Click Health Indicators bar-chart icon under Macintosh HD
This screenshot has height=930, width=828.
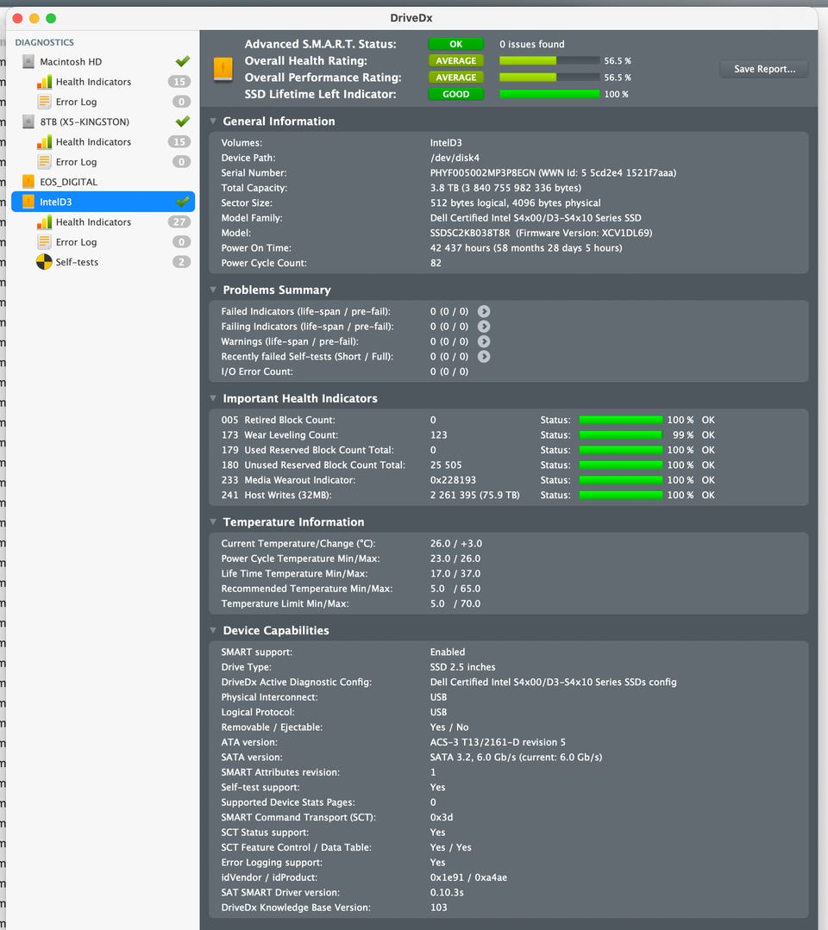point(45,82)
